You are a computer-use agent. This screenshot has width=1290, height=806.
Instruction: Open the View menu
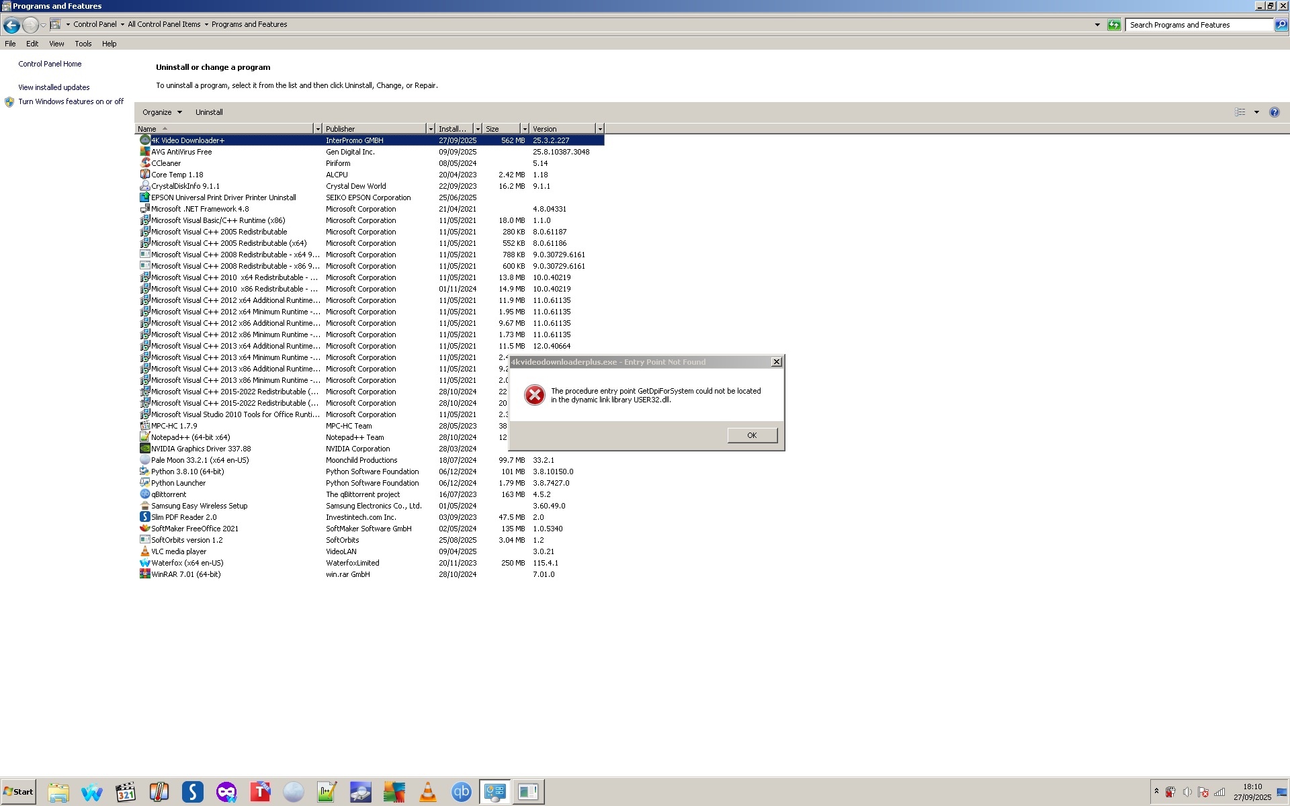(x=56, y=44)
